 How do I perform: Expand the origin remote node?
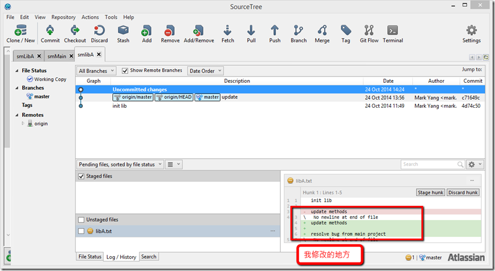click(x=23, y=124)
